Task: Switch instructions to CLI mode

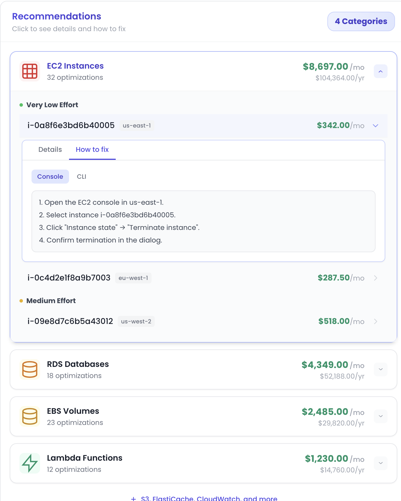Action: tap(82, 177)
